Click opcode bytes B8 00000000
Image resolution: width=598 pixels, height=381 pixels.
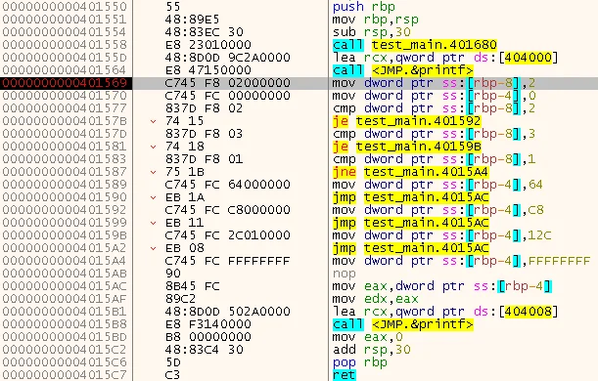coord(208,337)
